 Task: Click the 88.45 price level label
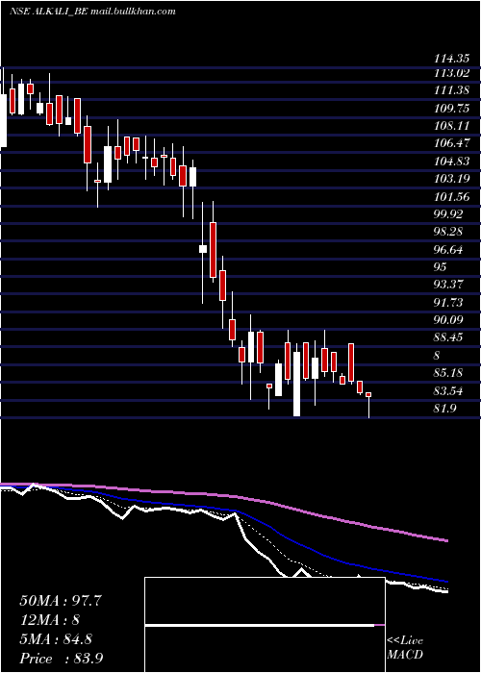(448, 337)
